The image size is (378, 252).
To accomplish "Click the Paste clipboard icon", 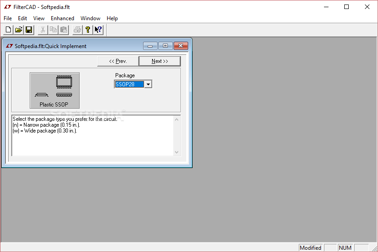I will coord(63,30).
